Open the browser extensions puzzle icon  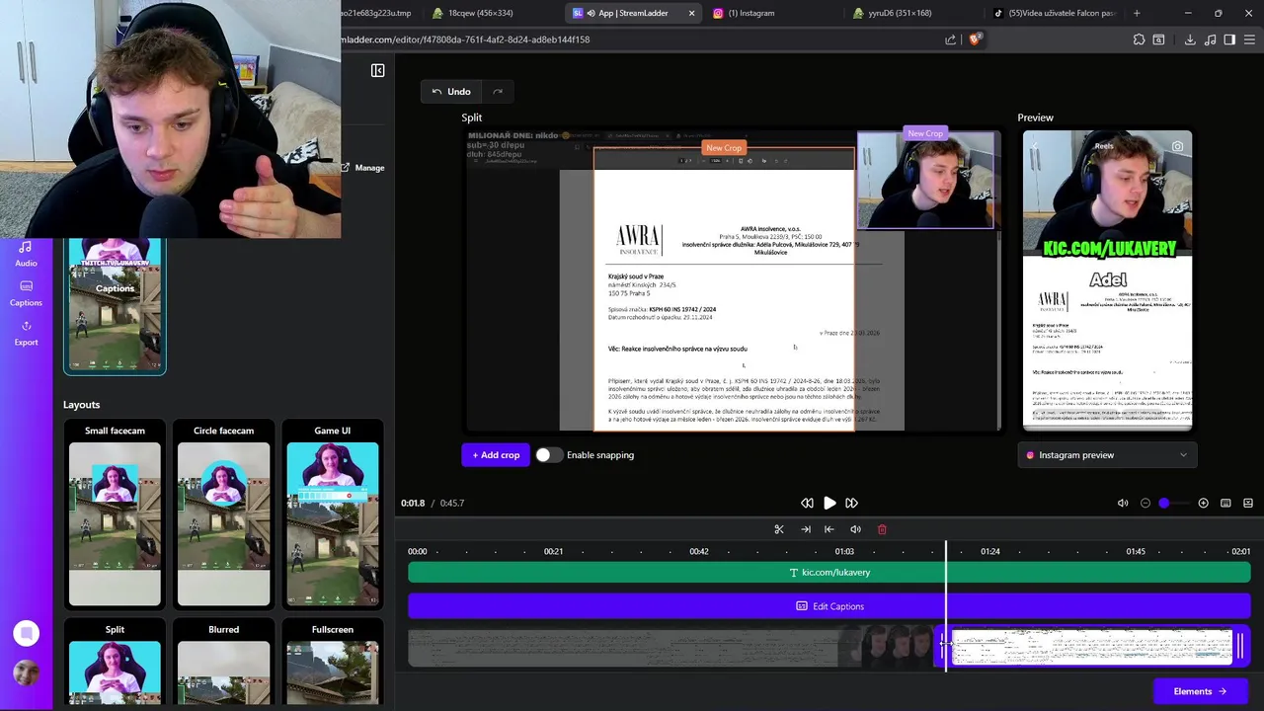[1139, 39]
